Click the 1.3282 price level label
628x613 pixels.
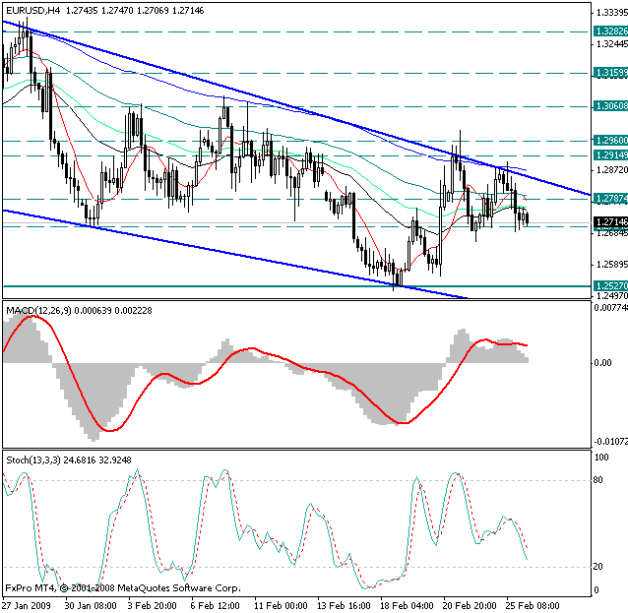tap(610, 31)
